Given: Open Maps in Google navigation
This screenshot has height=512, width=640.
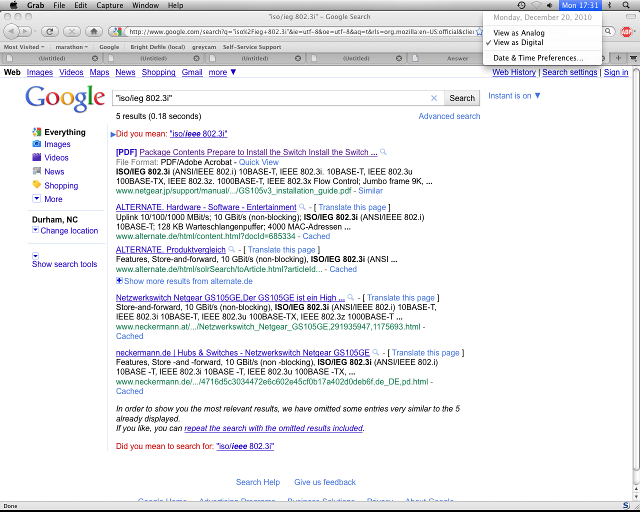Looking at the screenshot, I should pos(99,72).
